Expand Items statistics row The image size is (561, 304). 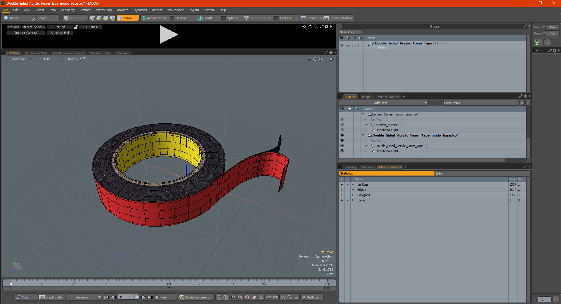pyautogui.click(x=353, y=200)
